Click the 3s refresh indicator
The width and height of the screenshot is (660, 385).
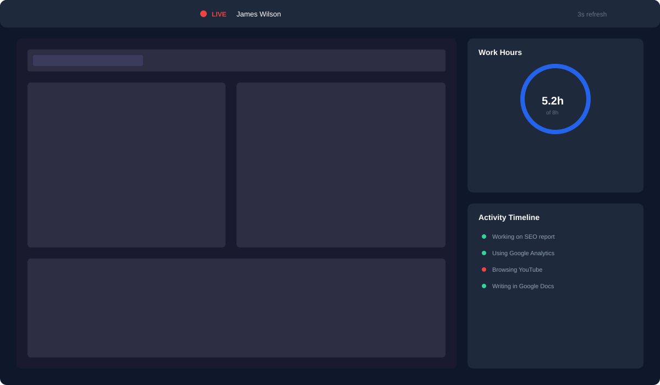coord(592,14)
